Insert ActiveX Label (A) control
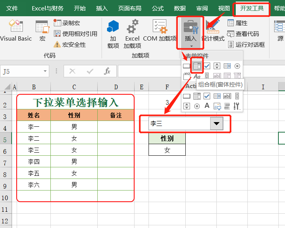Image resolution: width=285 pixels, height=228 pixels. pyautogui.click(x=207, y=105)
